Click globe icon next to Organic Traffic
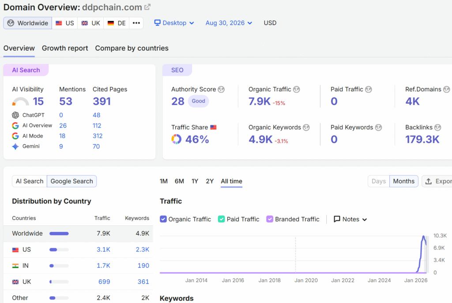 296,89
